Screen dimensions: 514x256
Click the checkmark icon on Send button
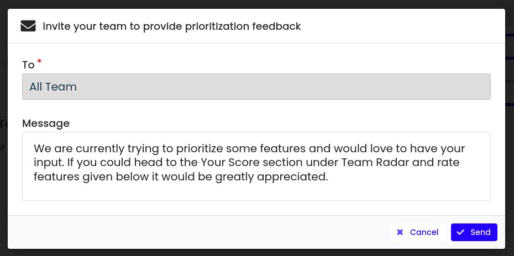460,232
